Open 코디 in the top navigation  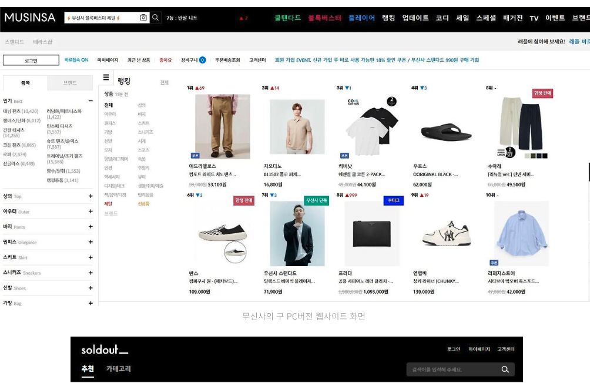442,18
